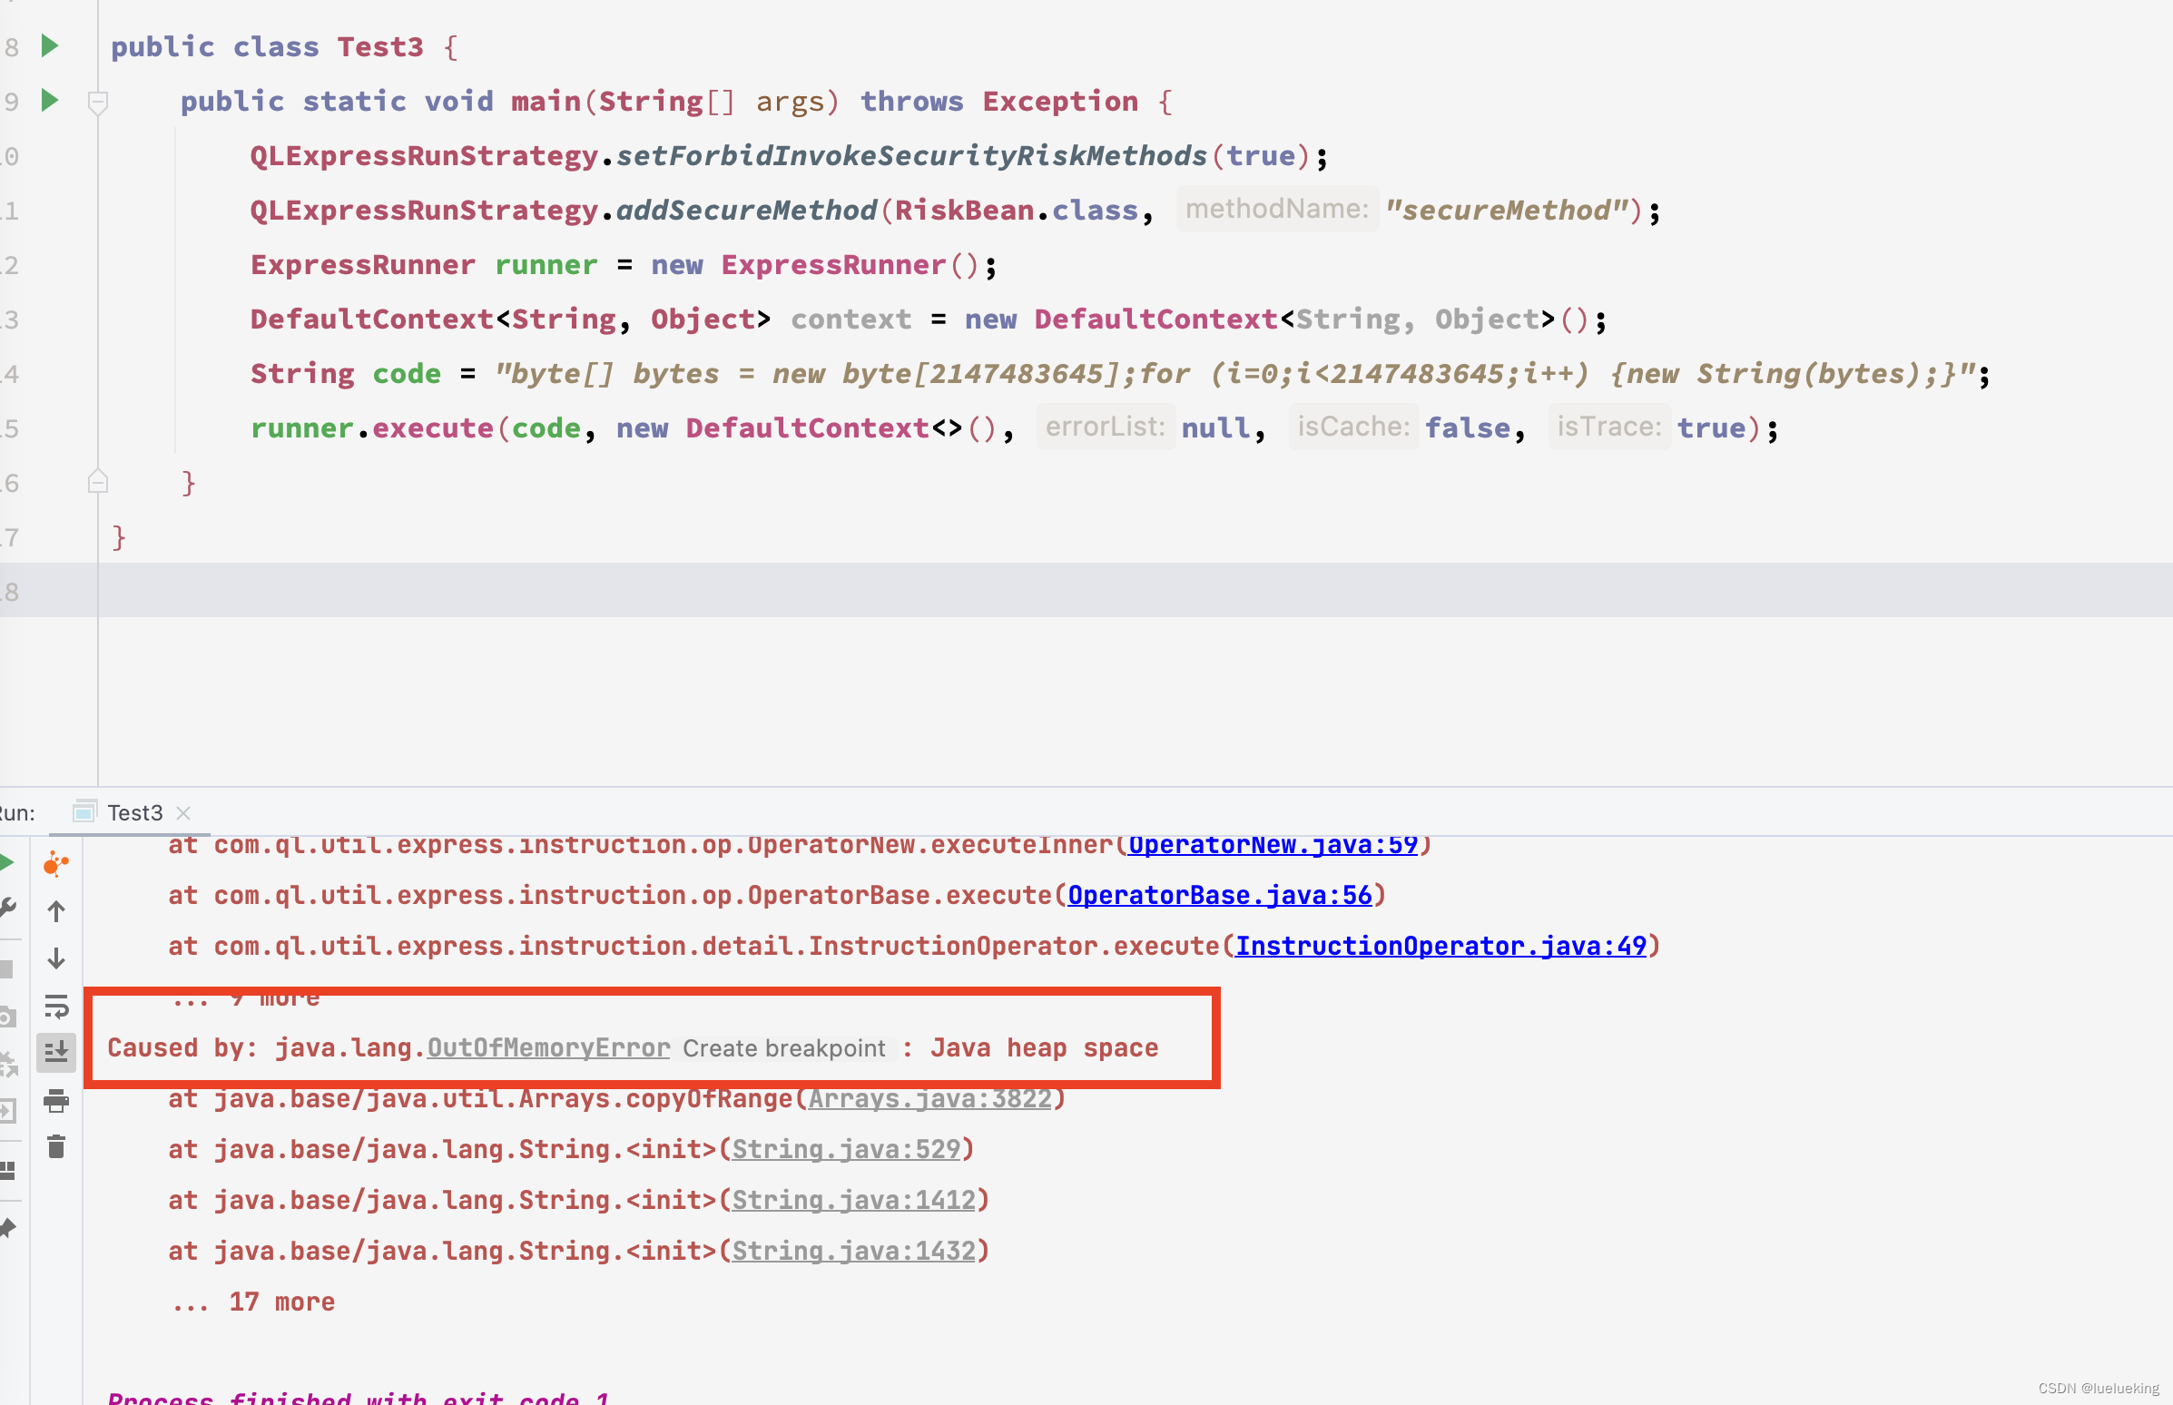Click addSecureMethod method call
Viewport: 2173px width, 1405px height.
pyautogui.click(x=746, y=211)
